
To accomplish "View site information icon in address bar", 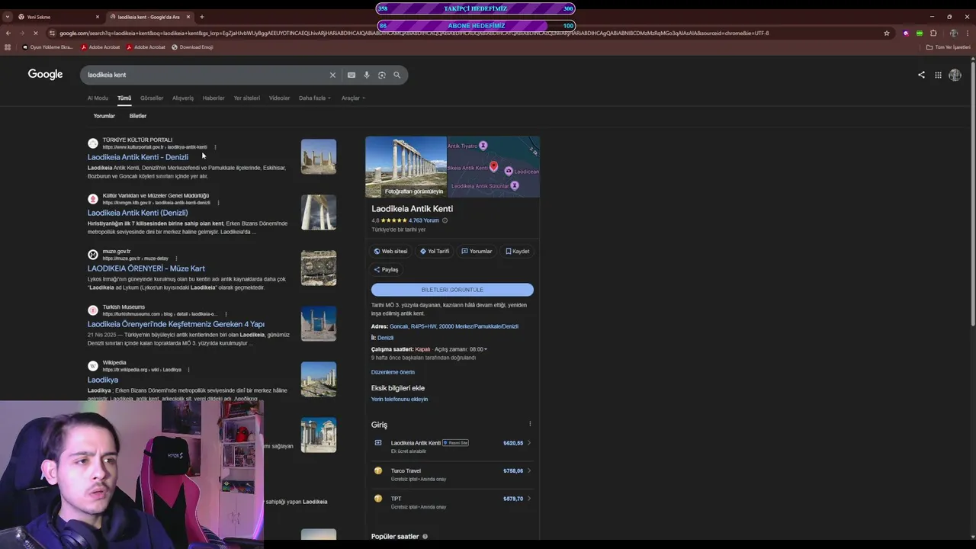I will (52, 33).
